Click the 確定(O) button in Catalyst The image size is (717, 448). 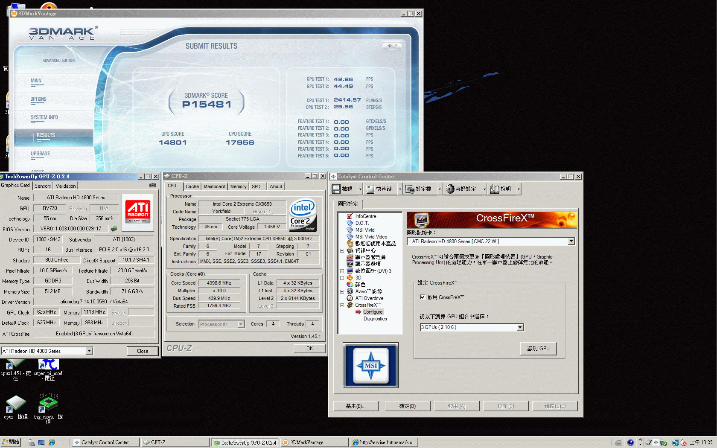click(407, 406)
